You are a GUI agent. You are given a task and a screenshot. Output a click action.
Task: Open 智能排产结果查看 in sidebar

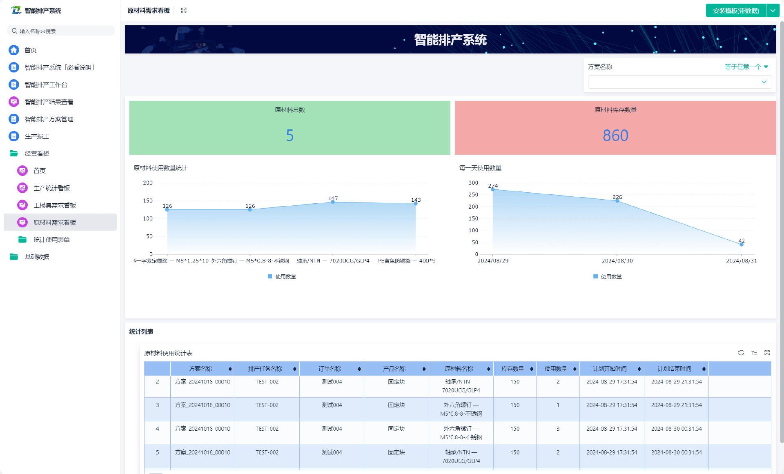point(49,102)
